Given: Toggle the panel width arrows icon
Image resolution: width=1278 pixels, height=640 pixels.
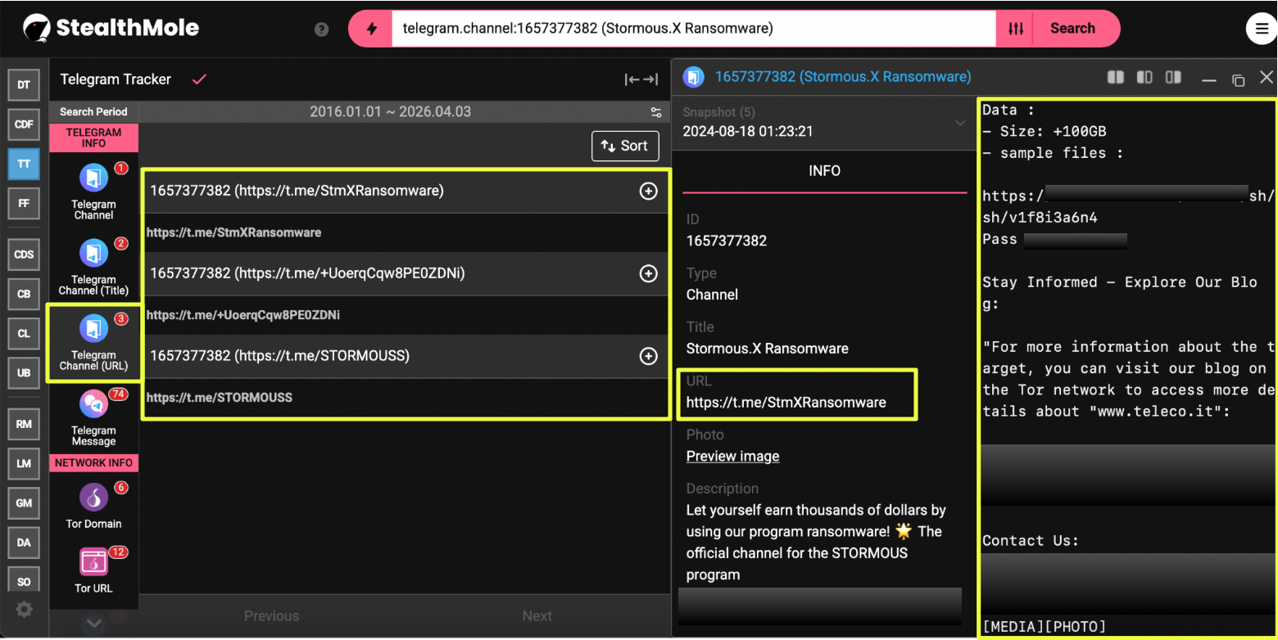Looking at the screenshot, I should point(641,79).
